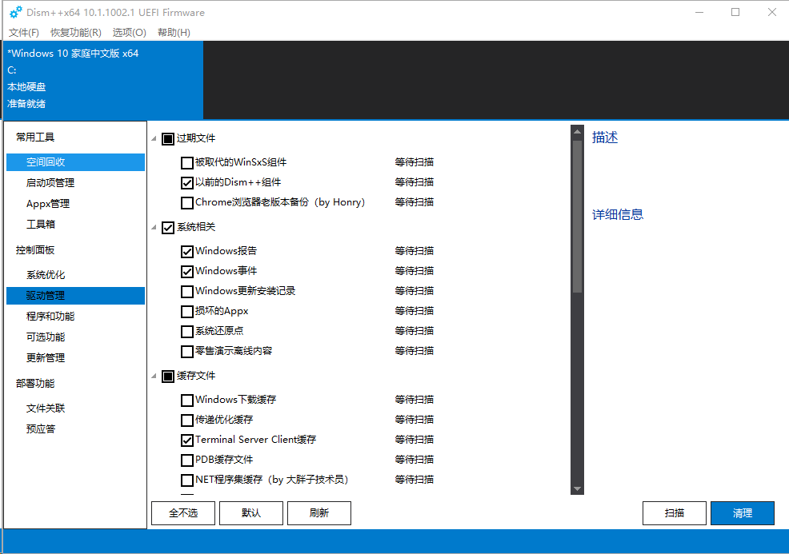Select the Windows 10 家庭中文版 image tile
Image resolution: width=789 pixels, height=554 pixels.
pyautogui.click(x=102, y=79)
